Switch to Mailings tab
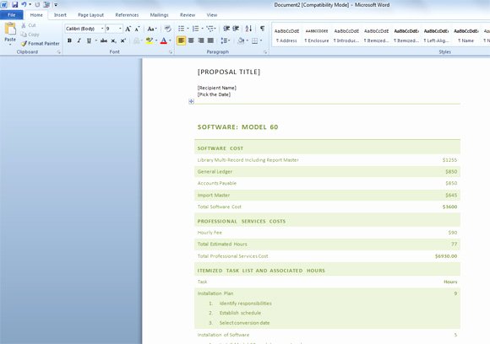Image resolution: width=490 pixels, height=344 pixels. 159,15
